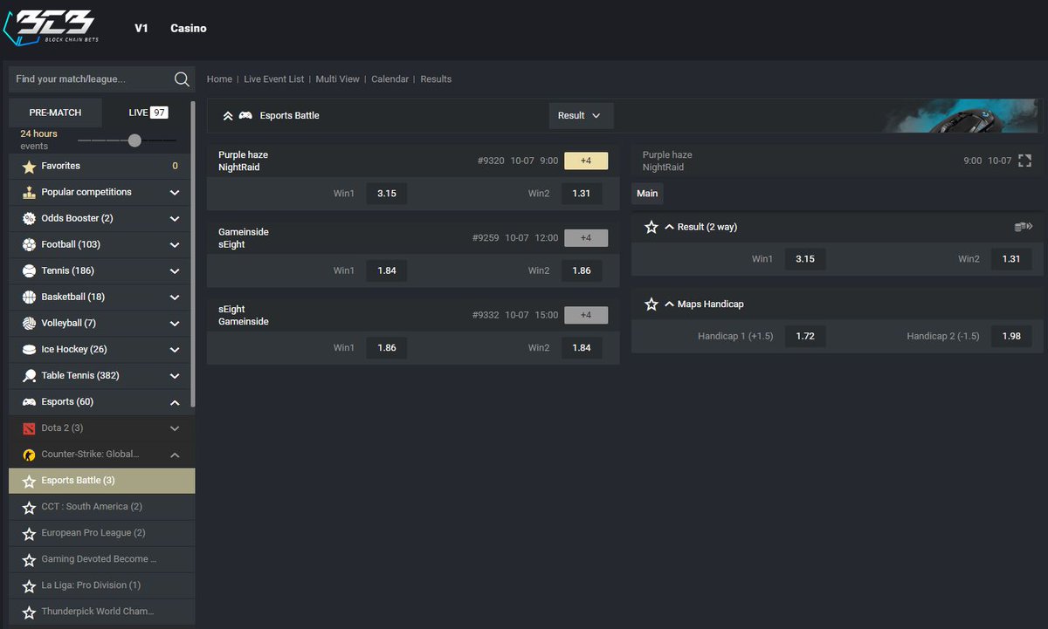Expand the Football (103) chevron

(175, 244)
